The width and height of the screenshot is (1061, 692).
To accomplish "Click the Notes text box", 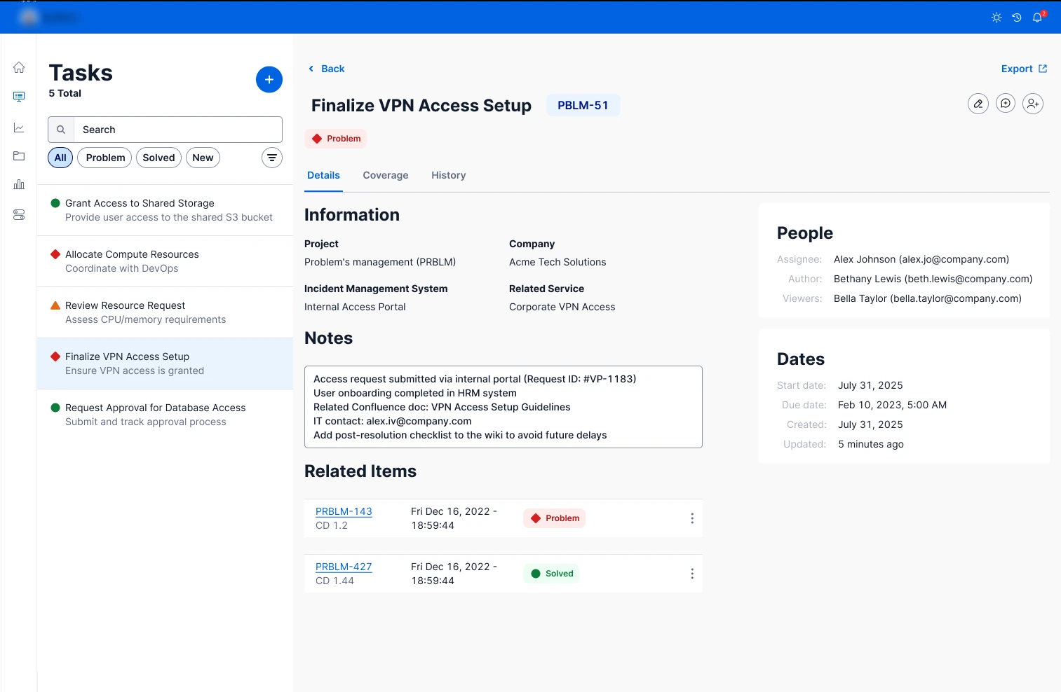I will 504,407.
